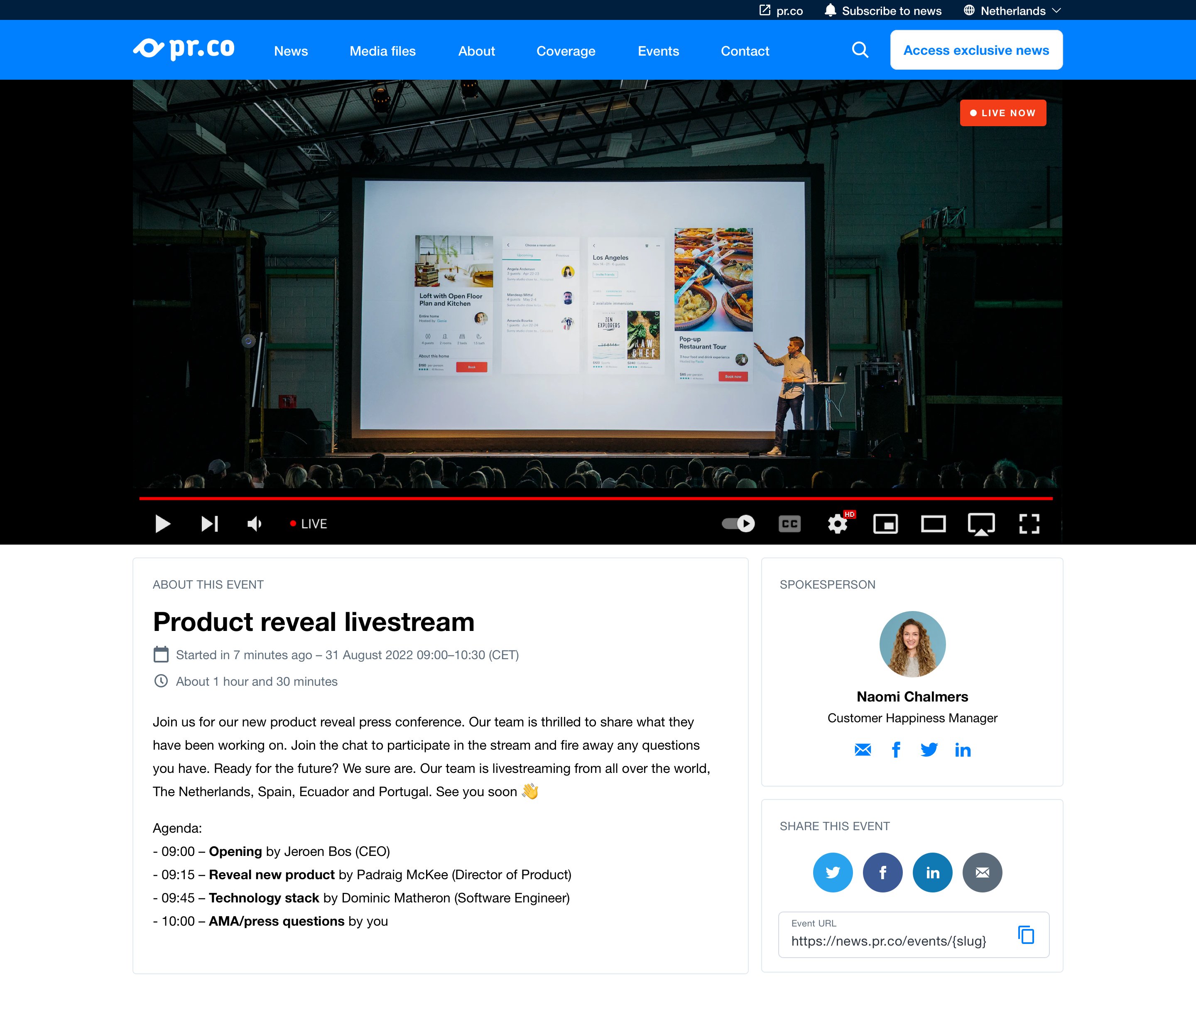
Task: Toggle the autoplay switch
Action: (x=739, y=524)
